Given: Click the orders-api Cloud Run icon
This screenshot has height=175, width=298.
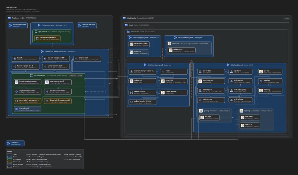Looking at the screenshot, I should (132, 81).
